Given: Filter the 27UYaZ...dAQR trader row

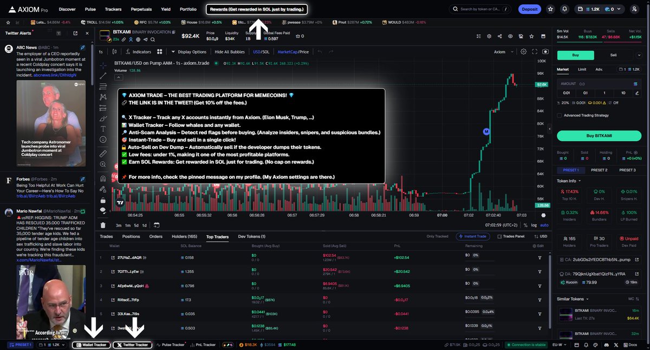Looking at the screenshot, I should click(x=539, y=257).
